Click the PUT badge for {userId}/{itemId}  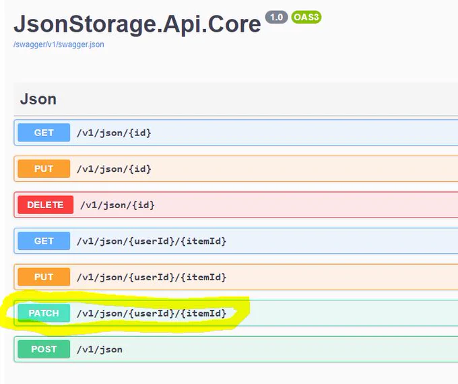(x=44, y=277)
